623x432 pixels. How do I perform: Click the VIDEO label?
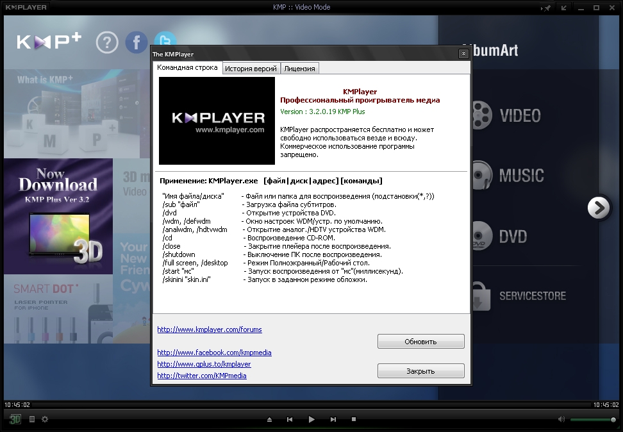(x=520, y=115)
